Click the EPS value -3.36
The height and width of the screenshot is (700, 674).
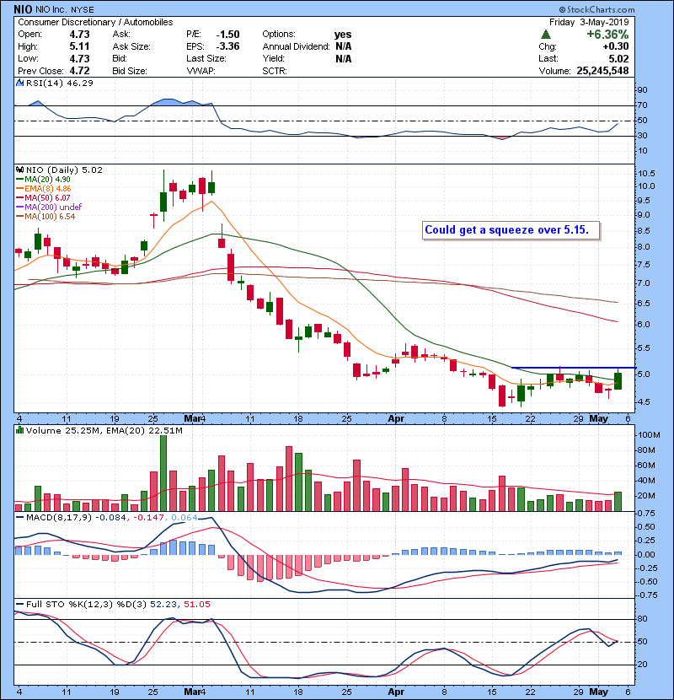227,46
